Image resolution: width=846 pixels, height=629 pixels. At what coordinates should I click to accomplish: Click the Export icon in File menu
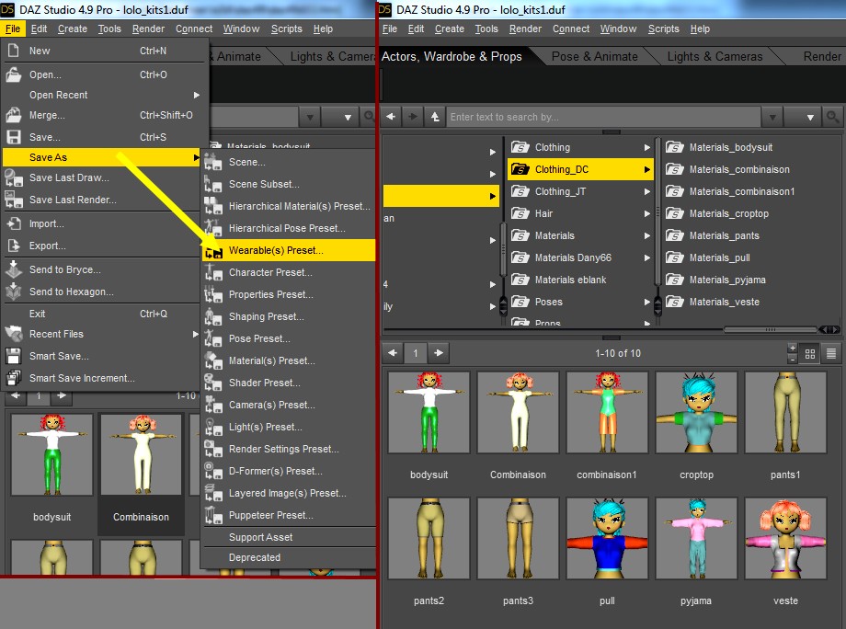pyautogui.click(x=14, y=246)
